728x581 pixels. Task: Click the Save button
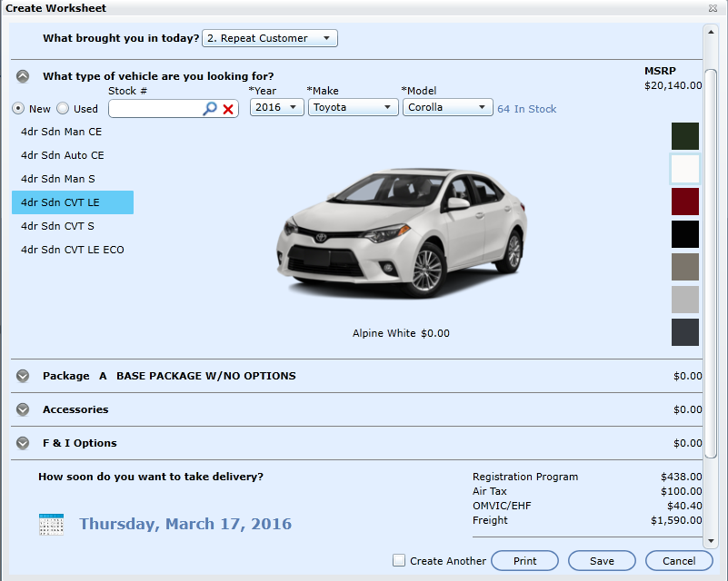pyautogui.click(x=602, y=561)
